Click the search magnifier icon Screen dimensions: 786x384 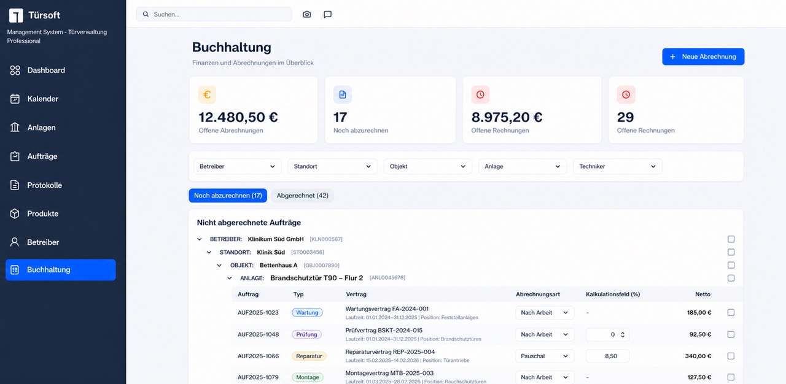pos(146,14)
